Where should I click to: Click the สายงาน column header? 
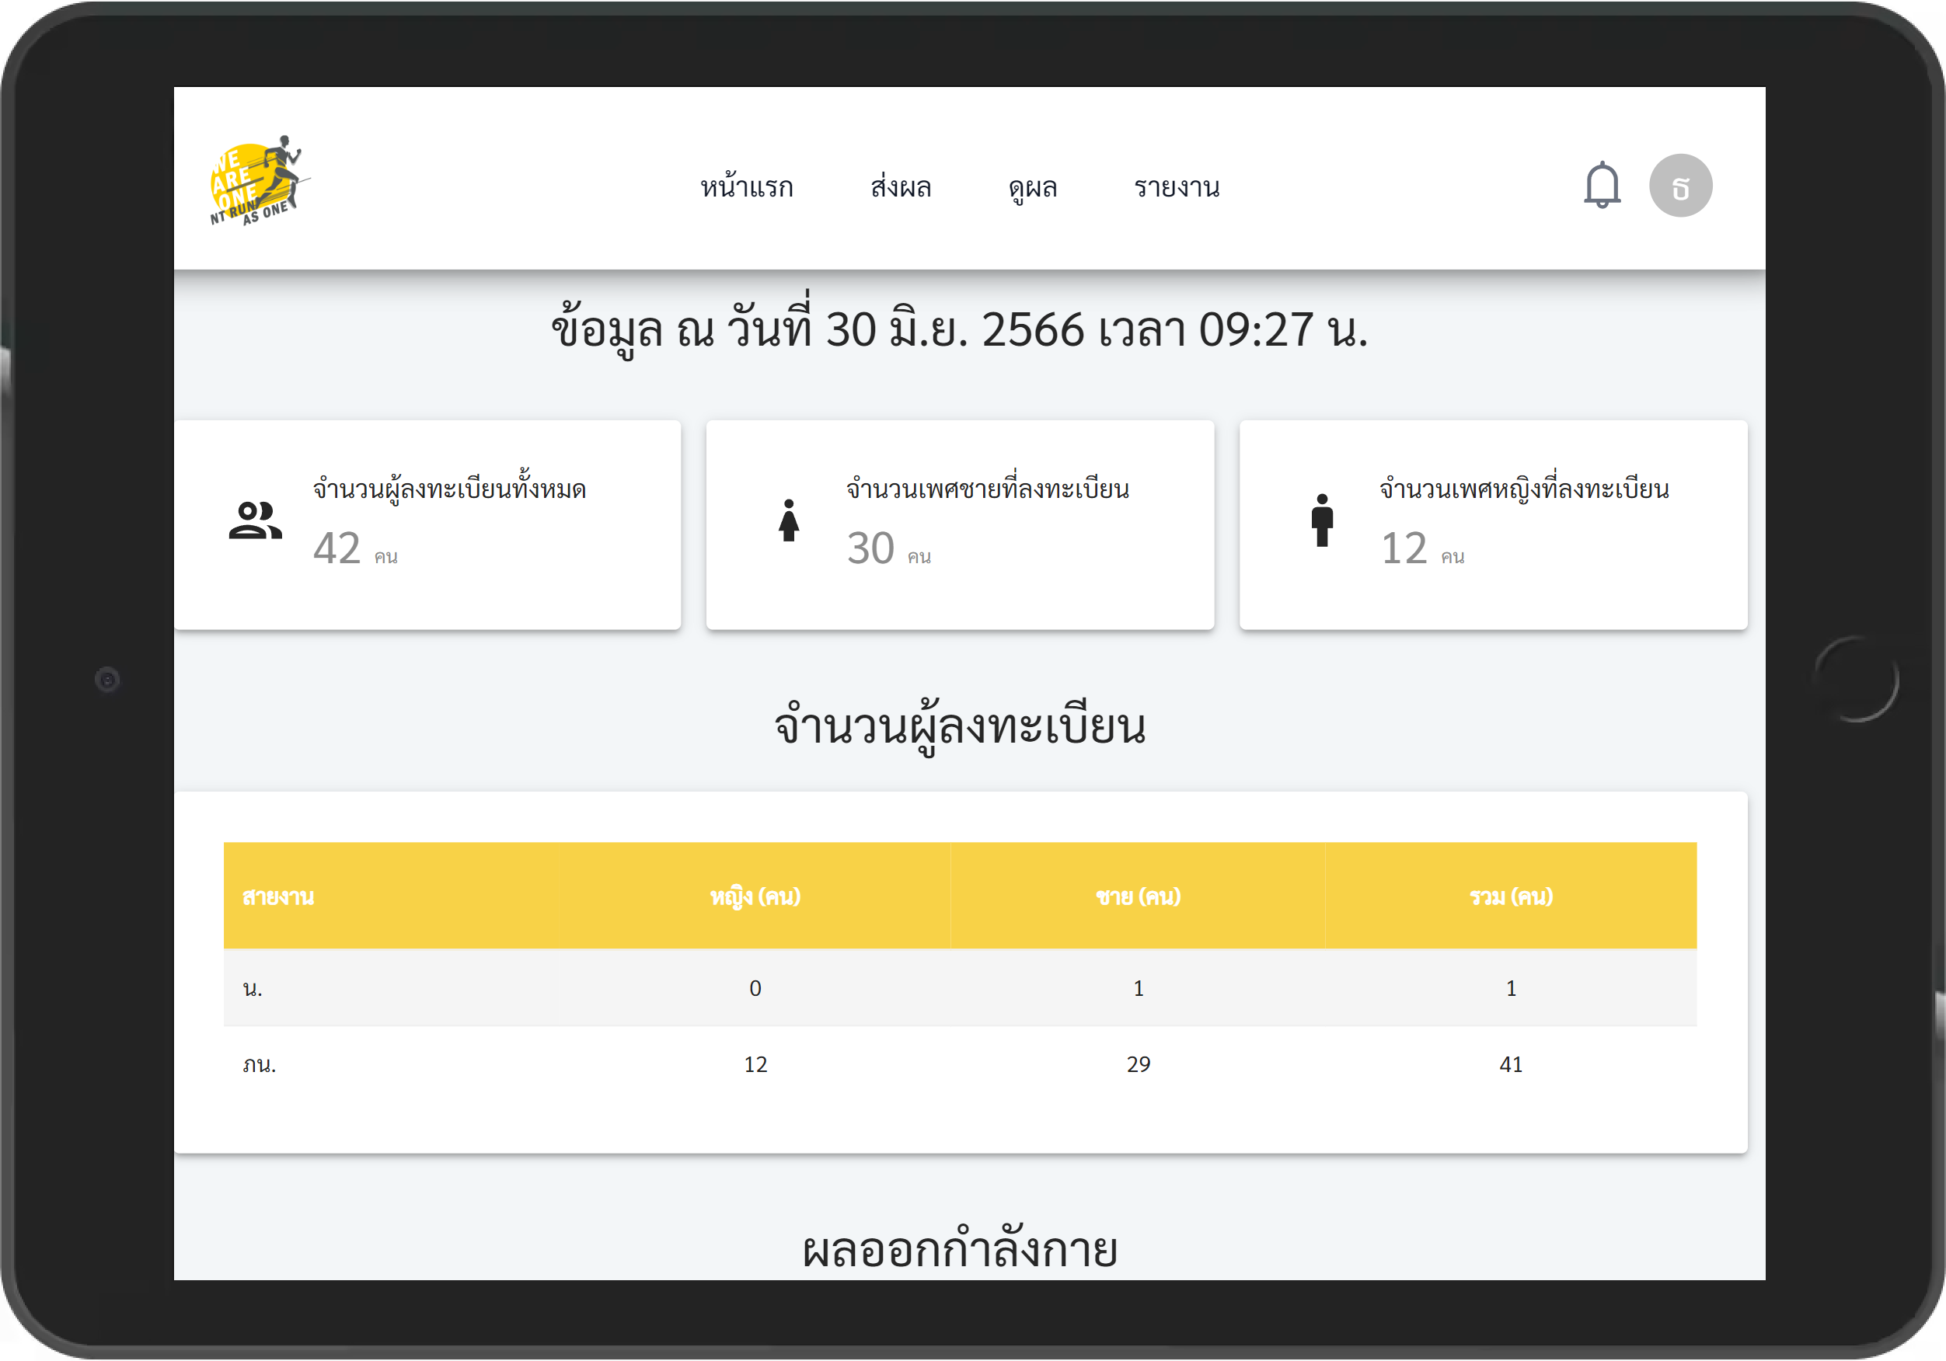(278, 896)
